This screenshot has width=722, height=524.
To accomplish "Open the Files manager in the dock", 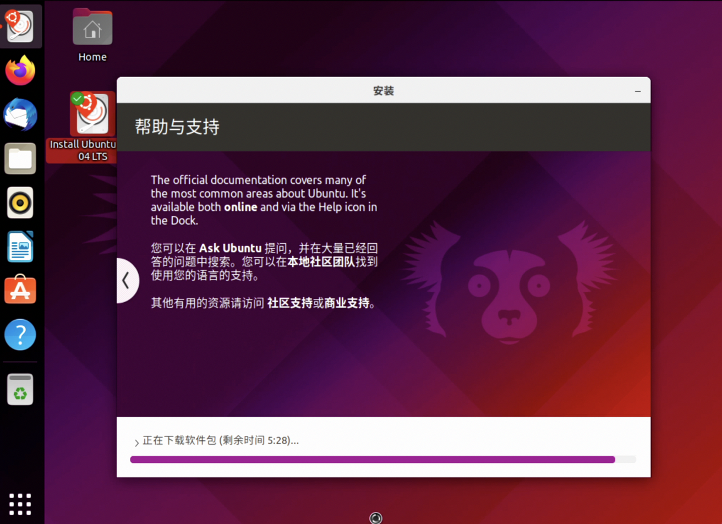I will (x=21, y=159).
